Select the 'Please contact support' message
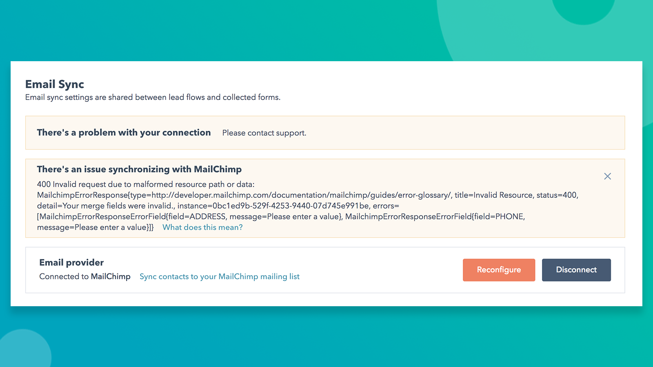This screenshot has height=367, width=653. tap(264, 133)
